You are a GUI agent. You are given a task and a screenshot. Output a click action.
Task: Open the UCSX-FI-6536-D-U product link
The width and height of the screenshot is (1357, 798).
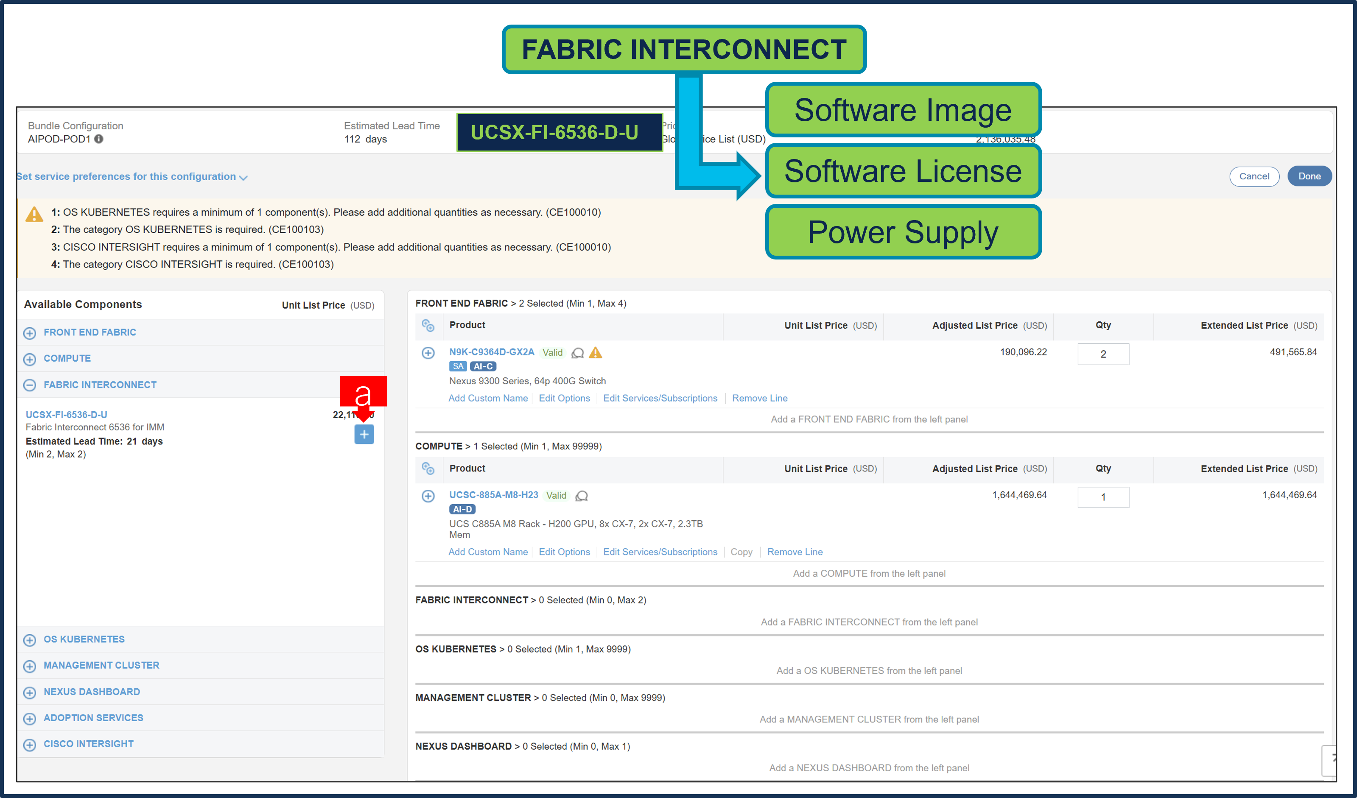coord(66,414)
